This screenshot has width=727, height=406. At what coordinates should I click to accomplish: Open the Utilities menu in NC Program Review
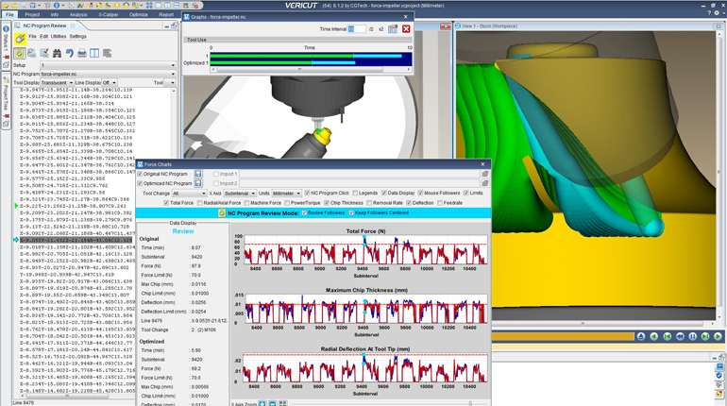(x=59, y=36)
